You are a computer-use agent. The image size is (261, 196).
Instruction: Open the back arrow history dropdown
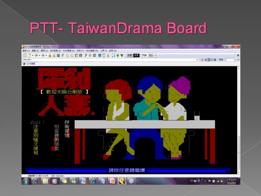[40, 55]
